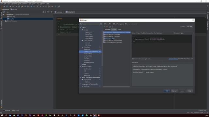
Task: Click the File Explorer folder icon in taskbar
Action: [x=50, y=115]
